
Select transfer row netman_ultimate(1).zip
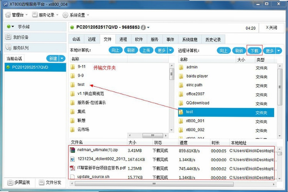click(173, 150)
